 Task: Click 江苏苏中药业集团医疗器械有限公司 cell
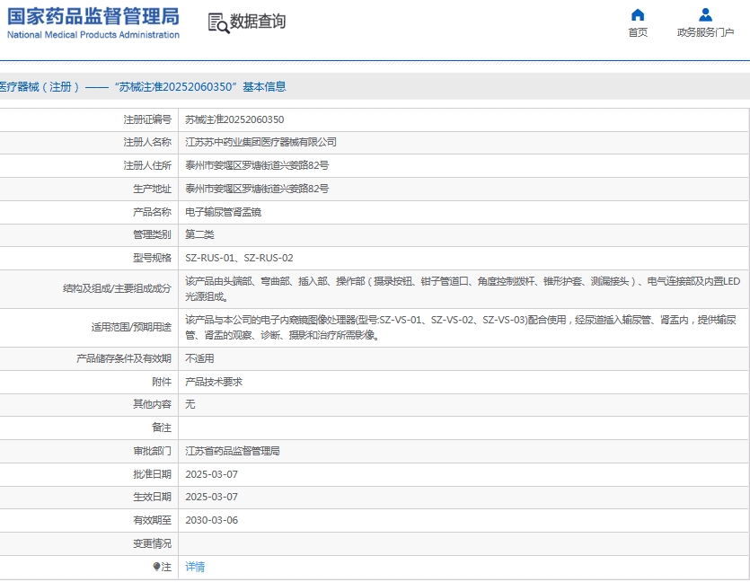[260, 142]
